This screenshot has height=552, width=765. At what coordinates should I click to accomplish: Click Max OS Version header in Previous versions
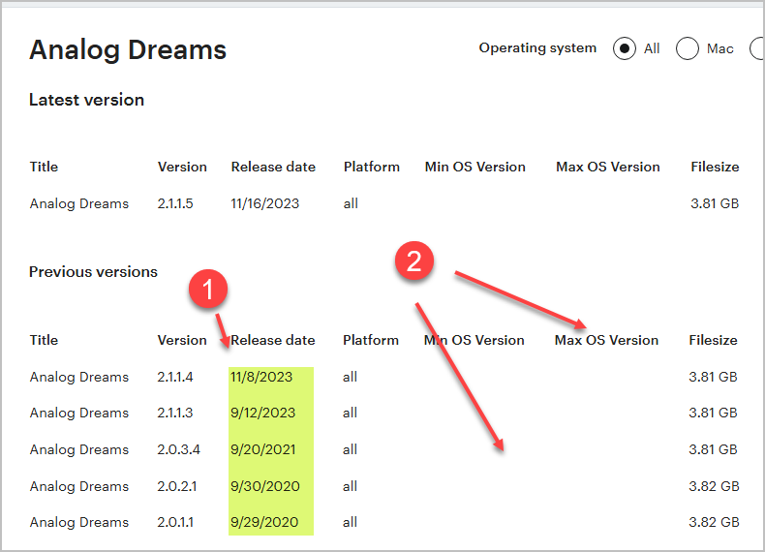tap(606, 340)
